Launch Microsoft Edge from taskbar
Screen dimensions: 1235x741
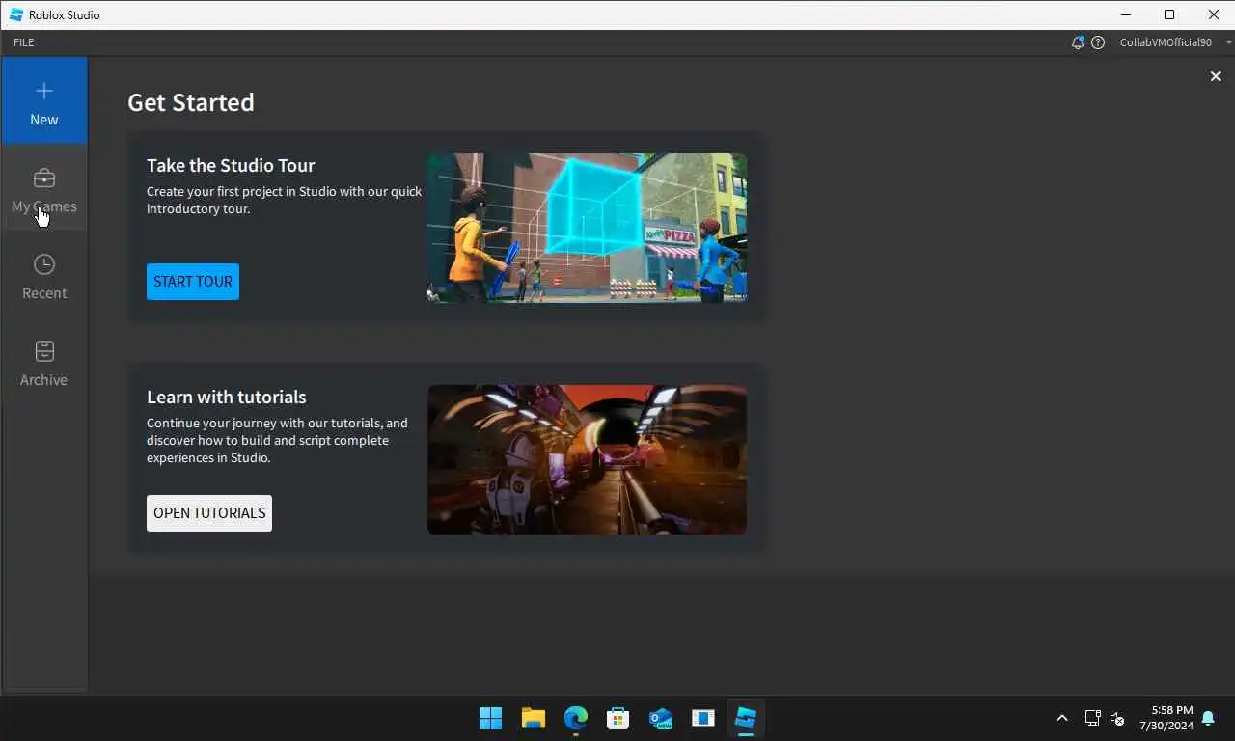coord(575,718)
